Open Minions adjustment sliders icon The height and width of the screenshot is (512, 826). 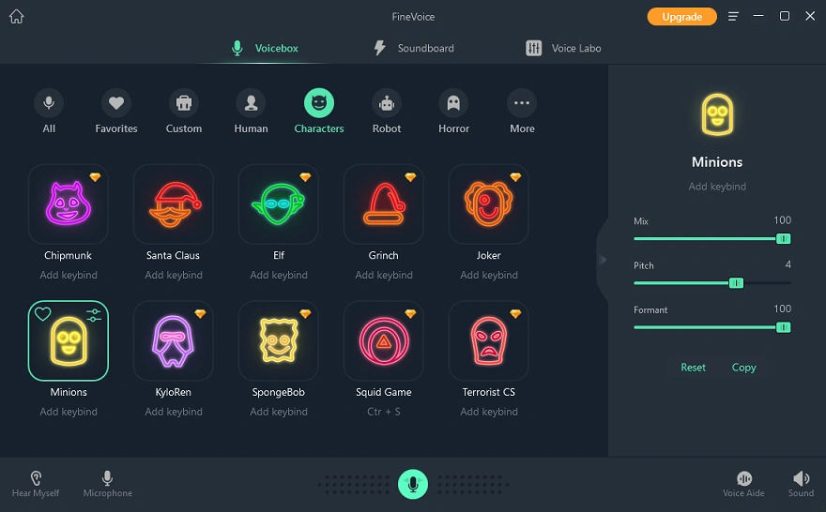pyautogui.click(x=94, y=315)
